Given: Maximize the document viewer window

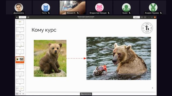Looking at the screenshot, I should pyautogui.click(x=152, y=17).
